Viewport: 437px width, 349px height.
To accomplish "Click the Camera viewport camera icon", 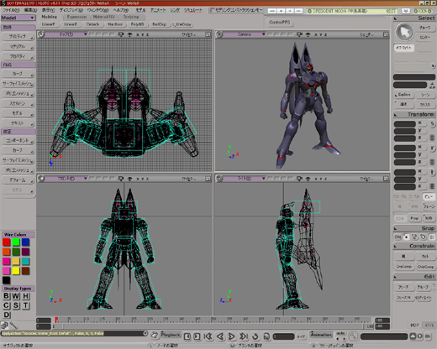I will click(299, 34).
